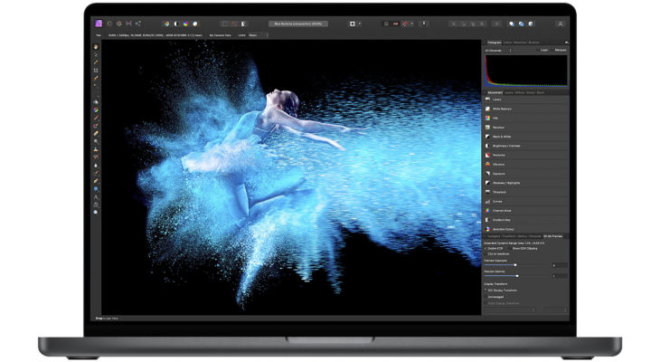This screenshot has height=362, width=651.
Task: Open the All Channels histogram dropdown
Action: [x=498, y=51]
